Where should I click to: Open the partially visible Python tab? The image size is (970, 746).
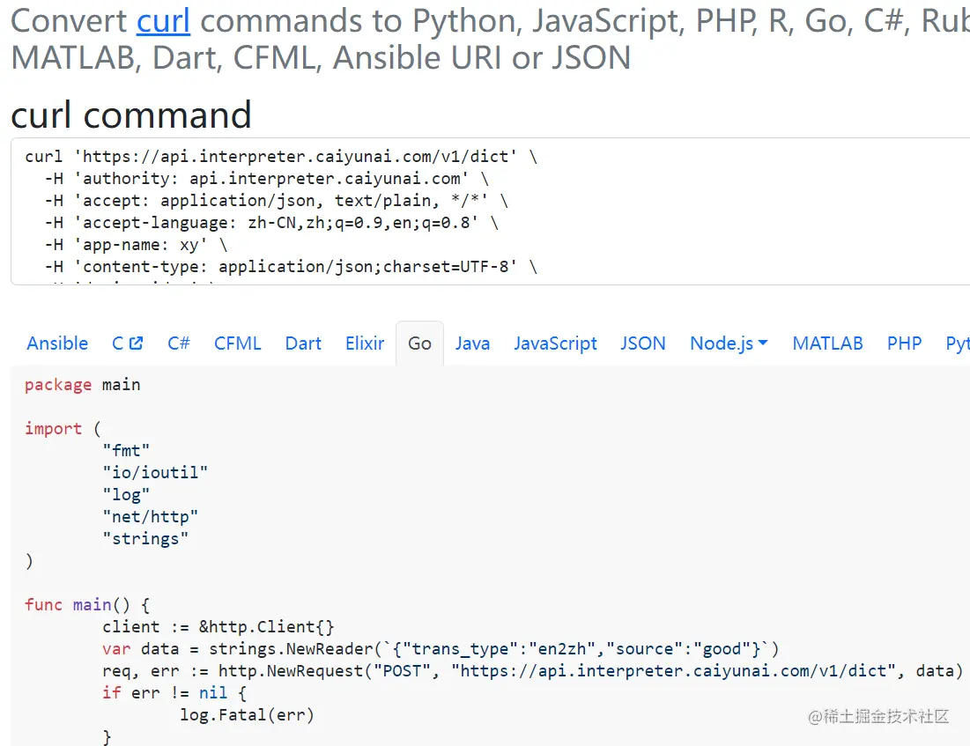pos(957,343)
